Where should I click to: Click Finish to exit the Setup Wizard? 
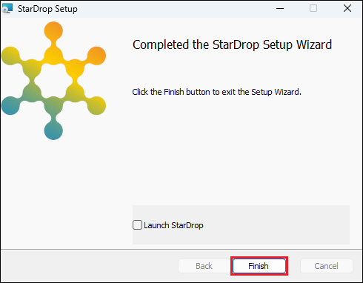click(259, 266)
